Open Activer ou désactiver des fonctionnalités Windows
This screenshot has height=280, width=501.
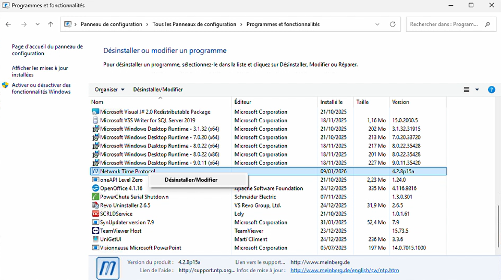[41, 88]
